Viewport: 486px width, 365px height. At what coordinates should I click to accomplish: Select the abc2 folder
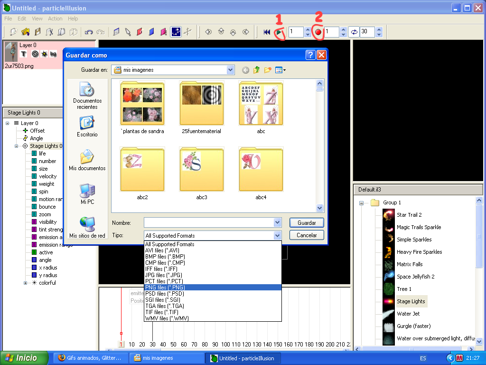point(142,174)
